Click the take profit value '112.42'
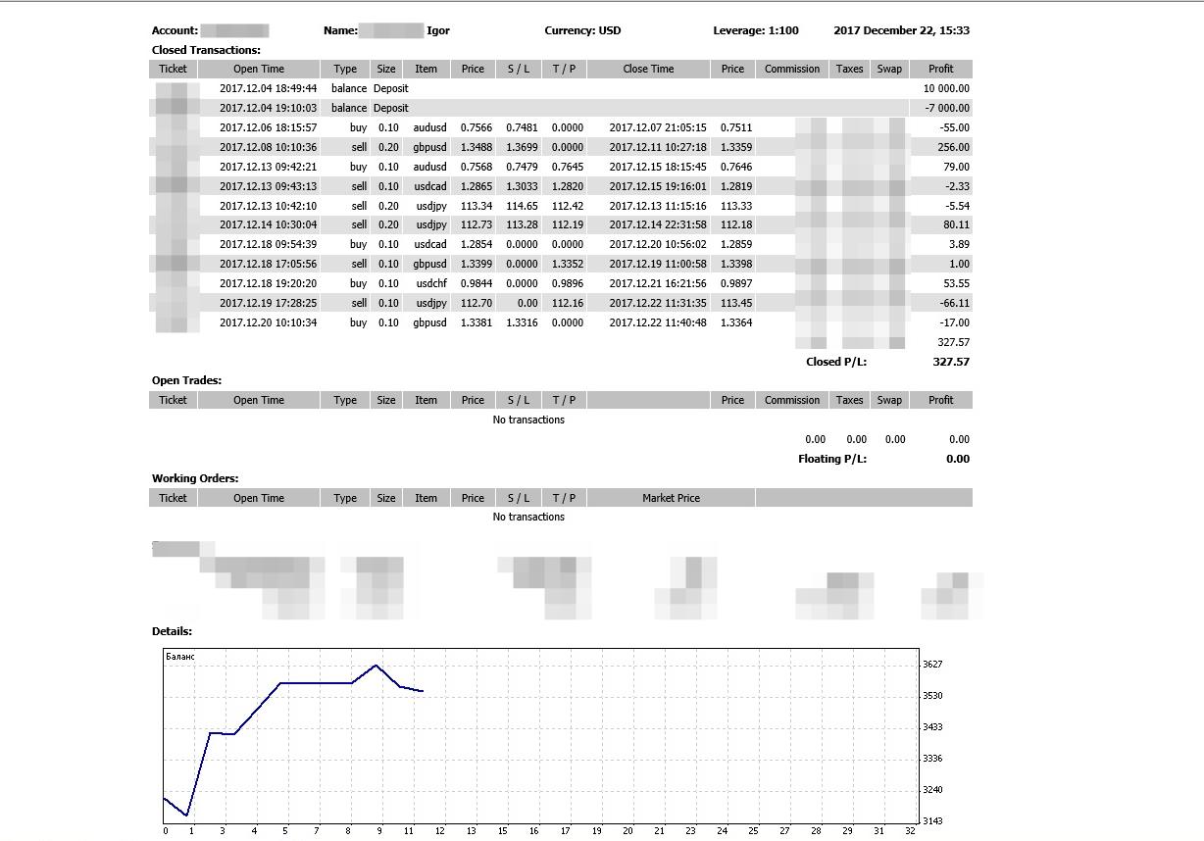This screenshot has width=1204, height=841. pos(567,206)
